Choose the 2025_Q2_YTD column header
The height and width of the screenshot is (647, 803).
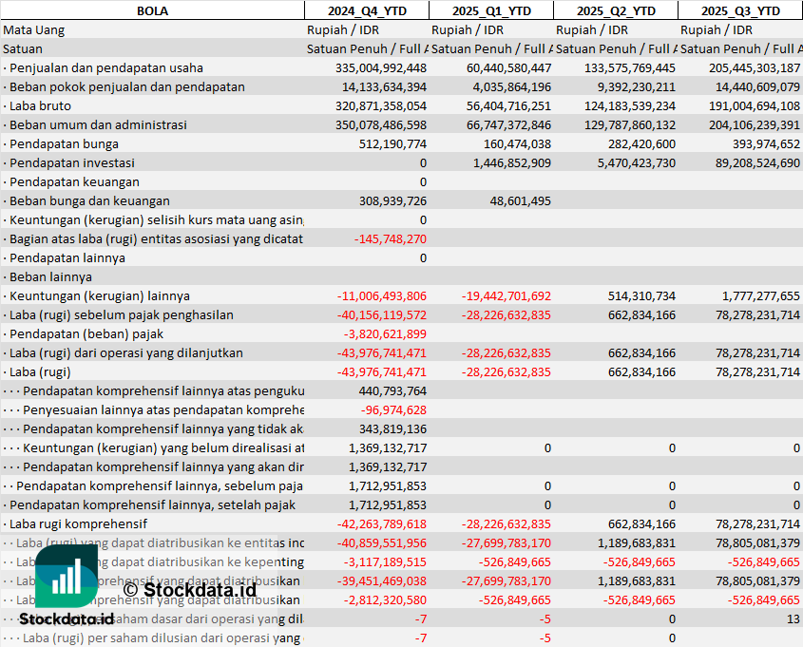pyautogui.click(x=615, y=10)
